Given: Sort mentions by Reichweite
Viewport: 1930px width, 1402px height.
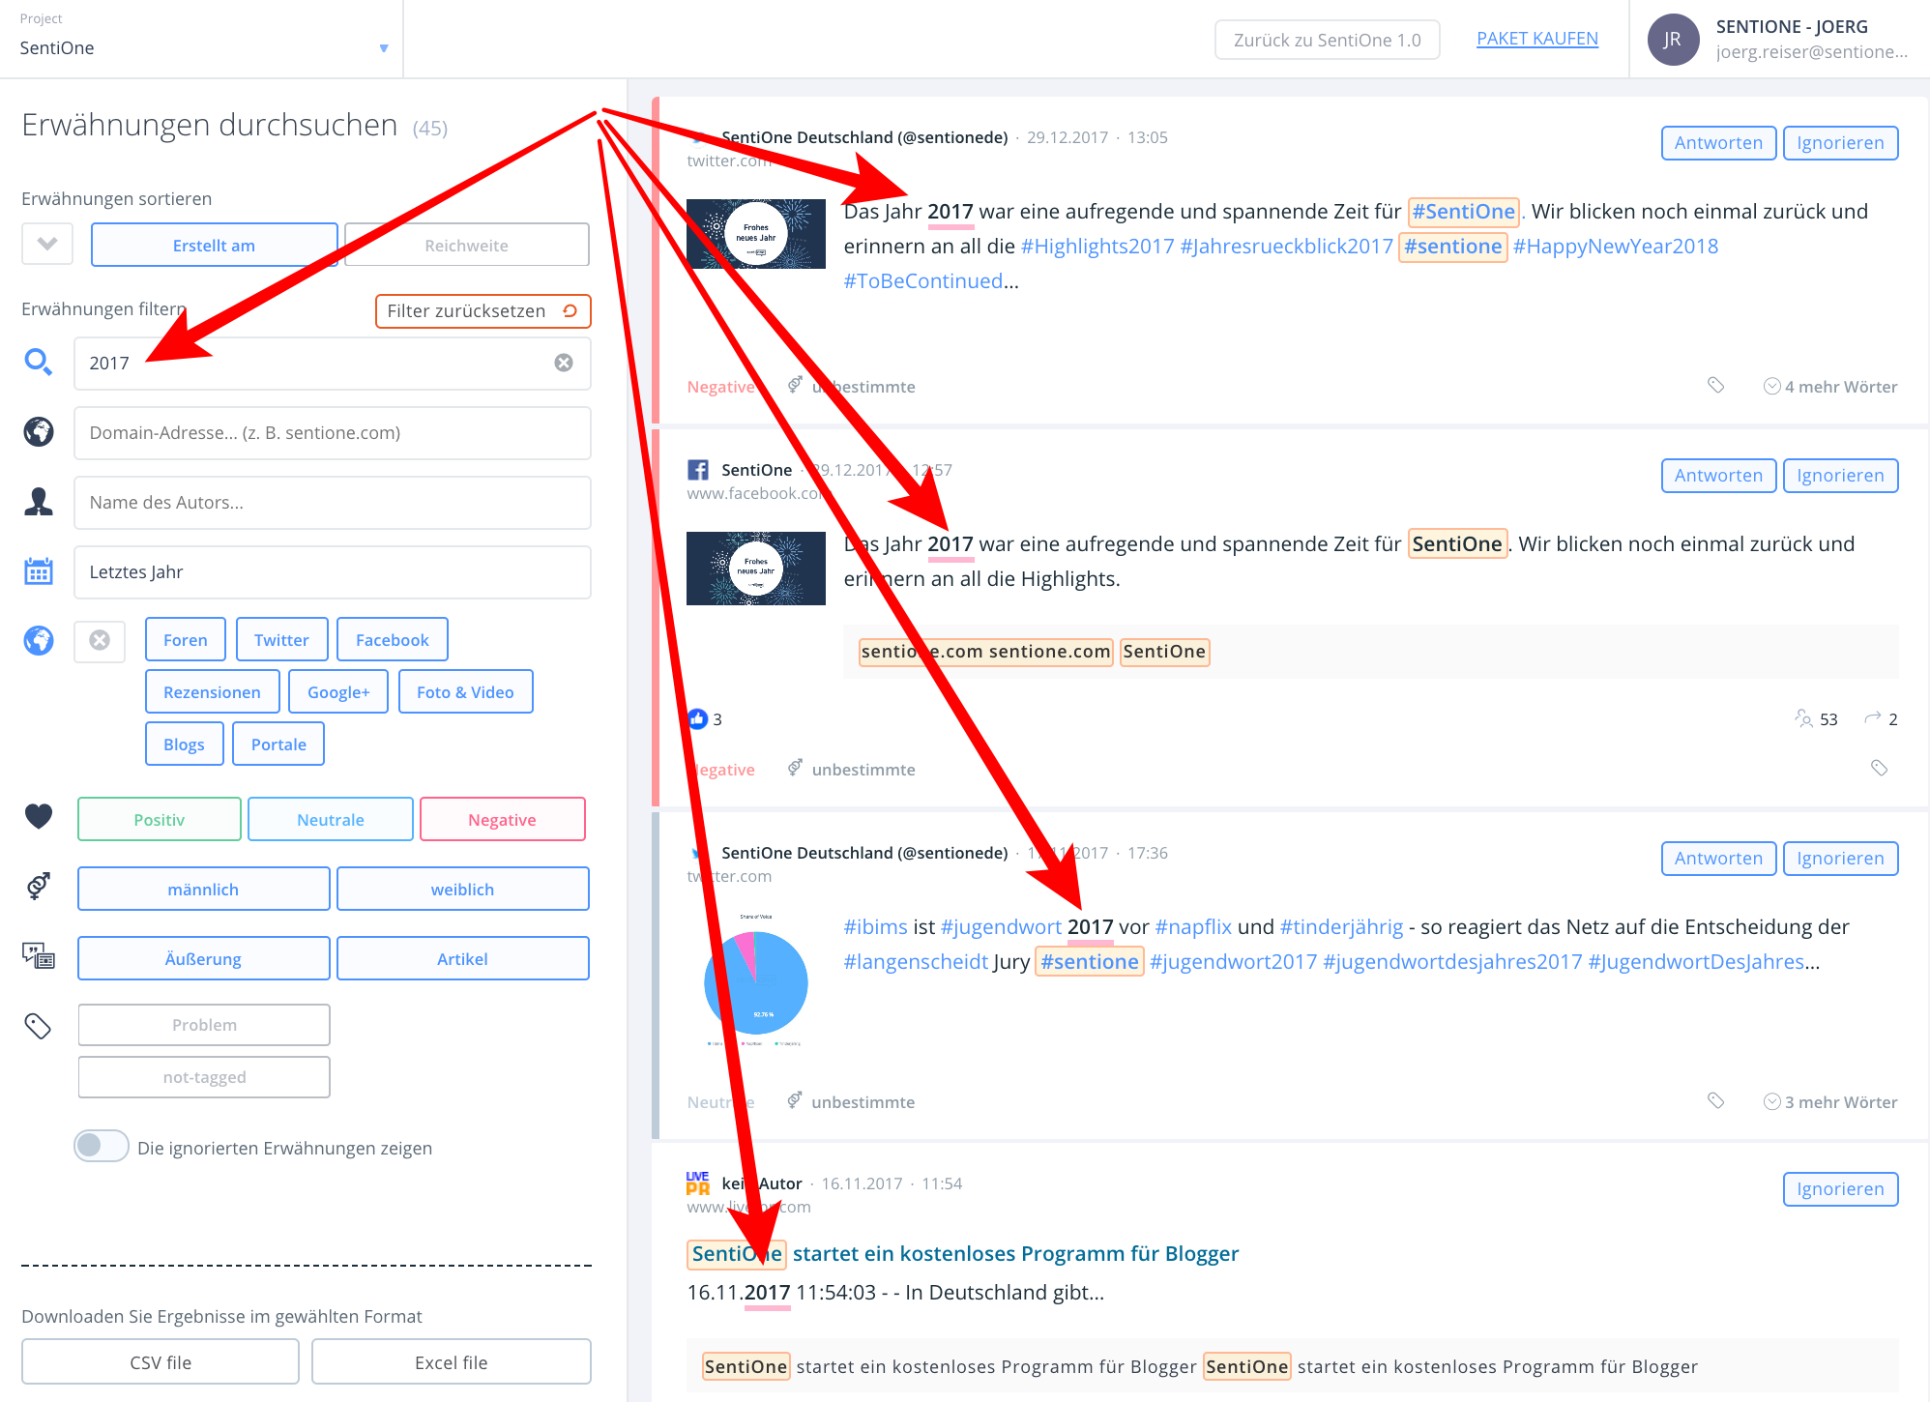Looking at the screenshot, I should point(466,245).
